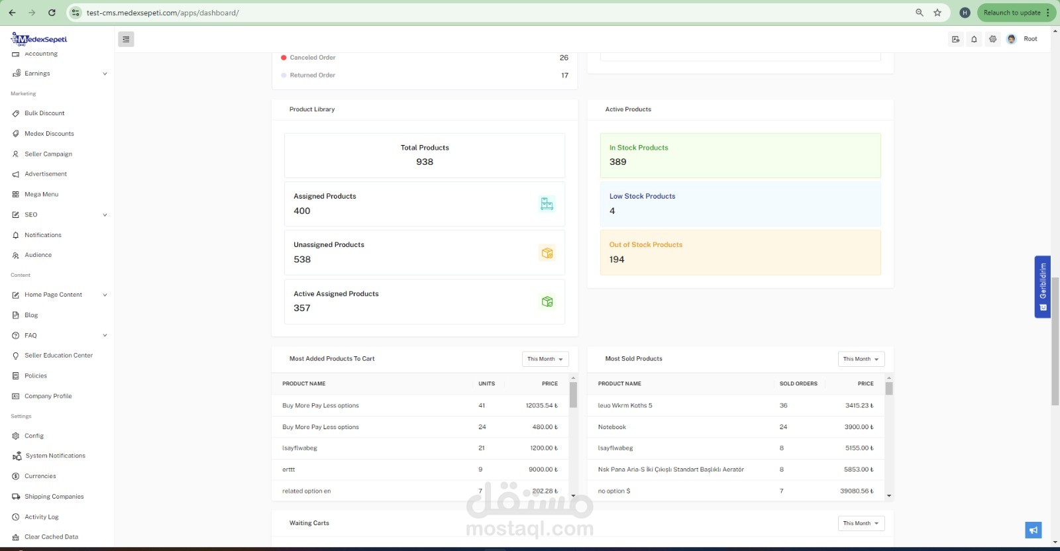Viewport: 1060px width, 551px height.
Task: Click the settings gear icon in the header
Action: [x=992, y=39]
